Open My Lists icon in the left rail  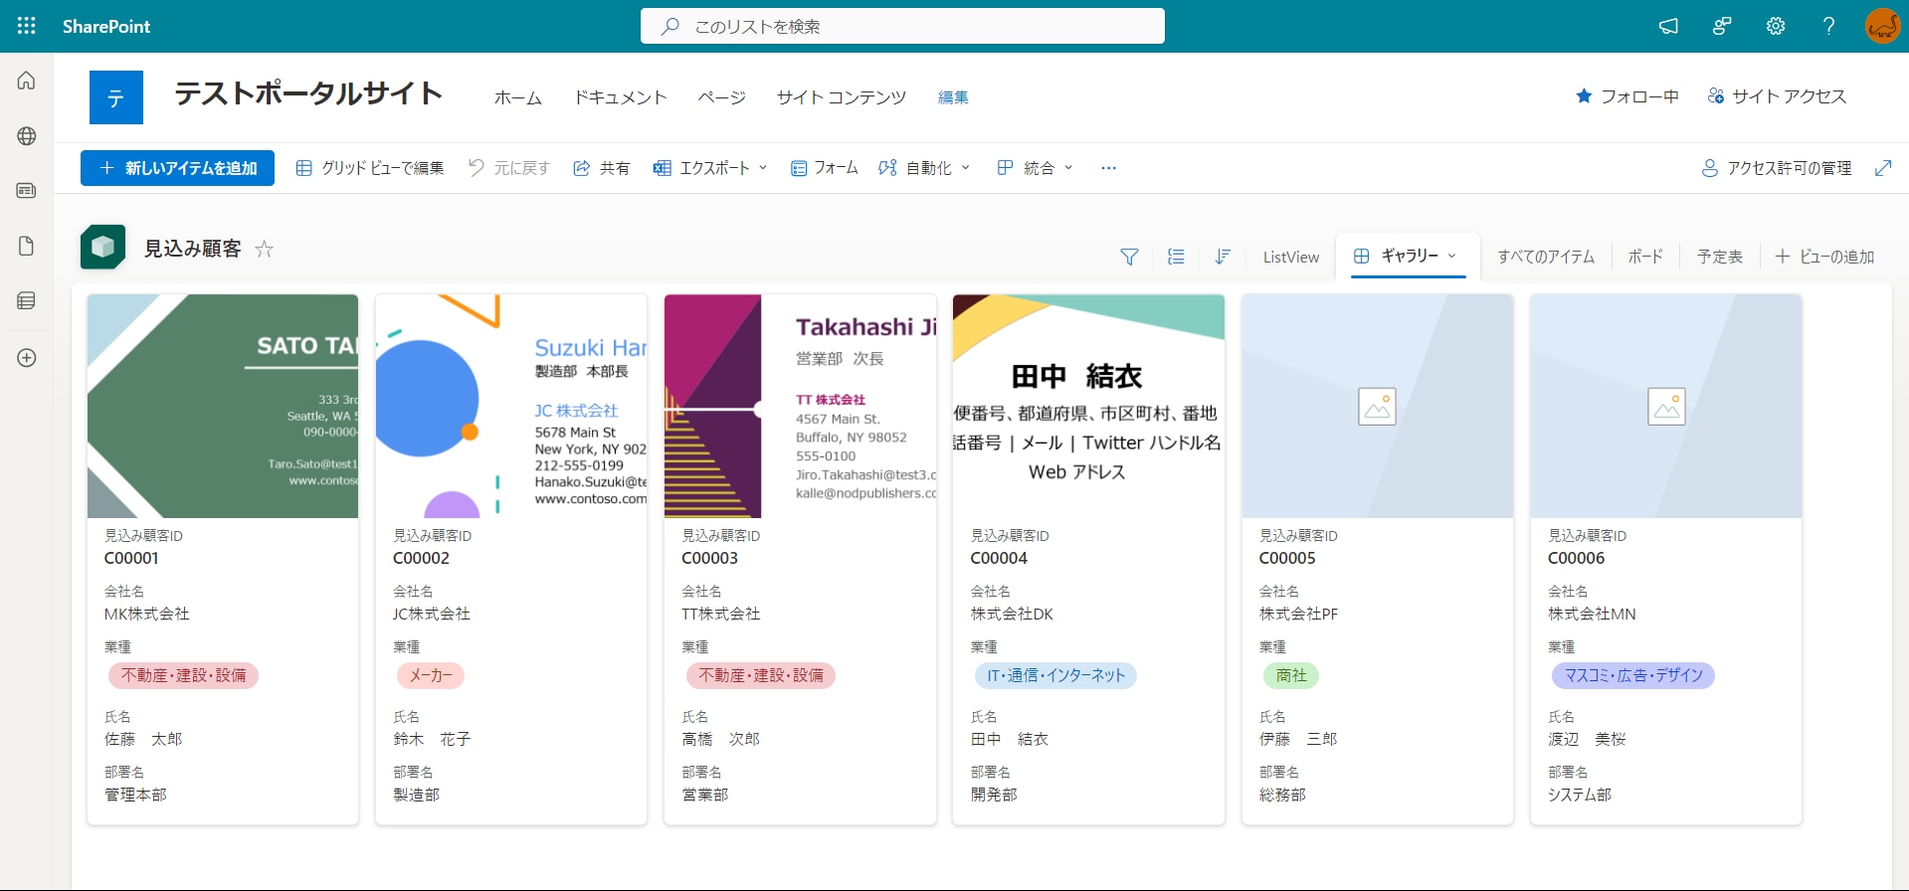(x=27, y=300)
